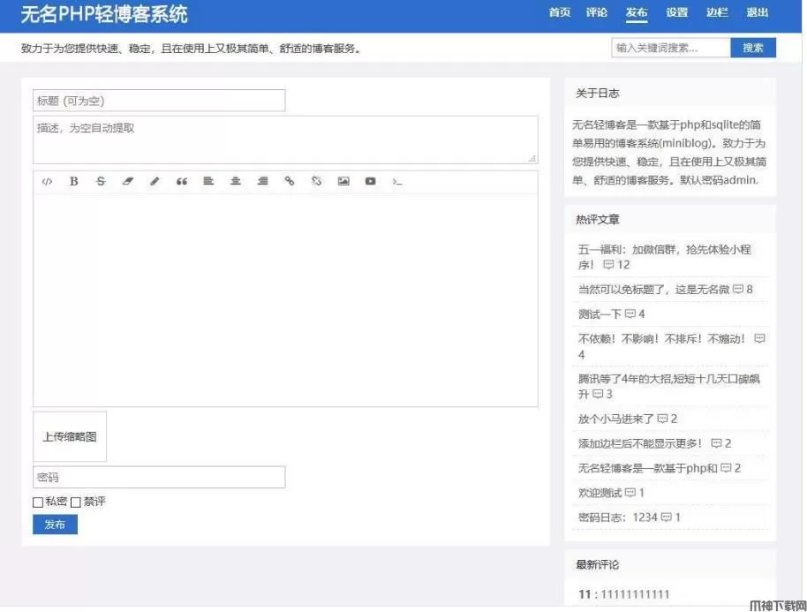Go to 评论 in the top navigation

coord(597,12)
